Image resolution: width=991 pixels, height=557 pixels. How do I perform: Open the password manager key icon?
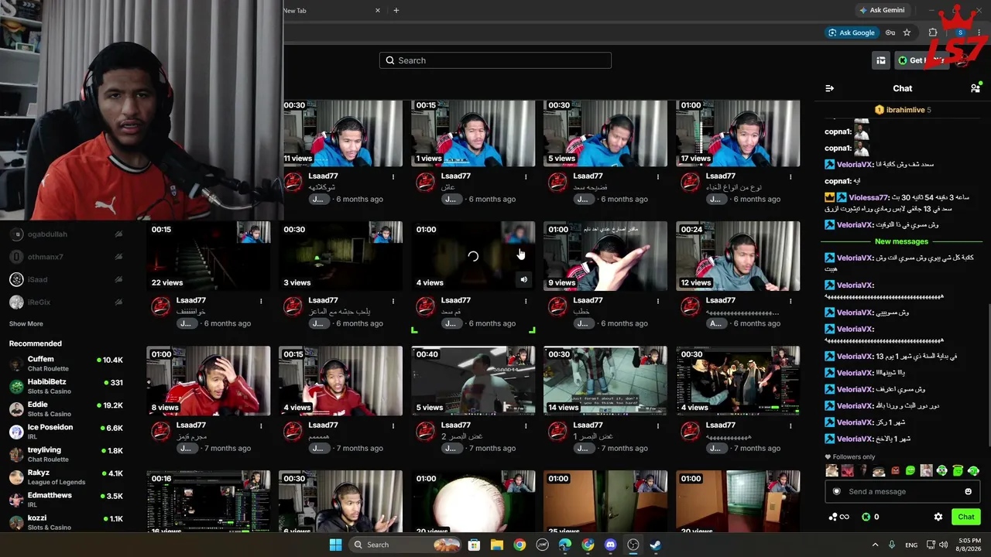[890, 32]
